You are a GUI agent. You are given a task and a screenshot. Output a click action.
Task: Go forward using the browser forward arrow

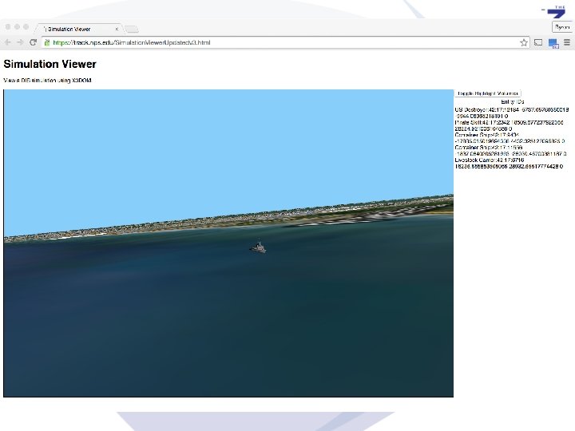pyautogui.click(x=20, y=42)
